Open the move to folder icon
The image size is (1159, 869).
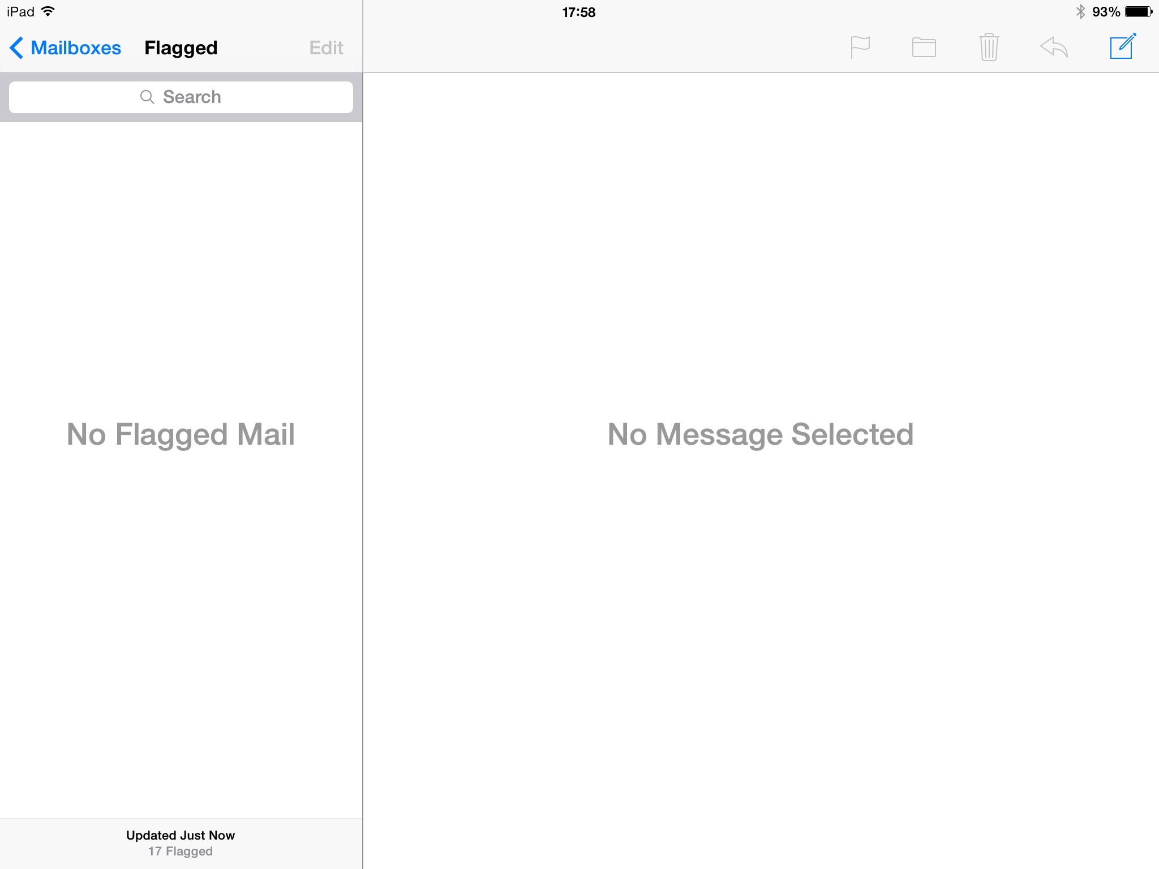point(924,48)
